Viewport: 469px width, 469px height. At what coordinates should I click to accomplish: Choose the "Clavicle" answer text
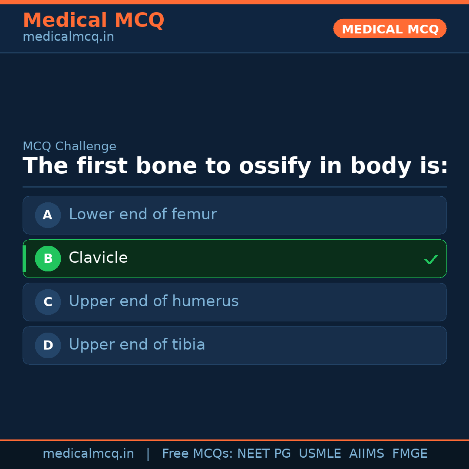(98, 258)
